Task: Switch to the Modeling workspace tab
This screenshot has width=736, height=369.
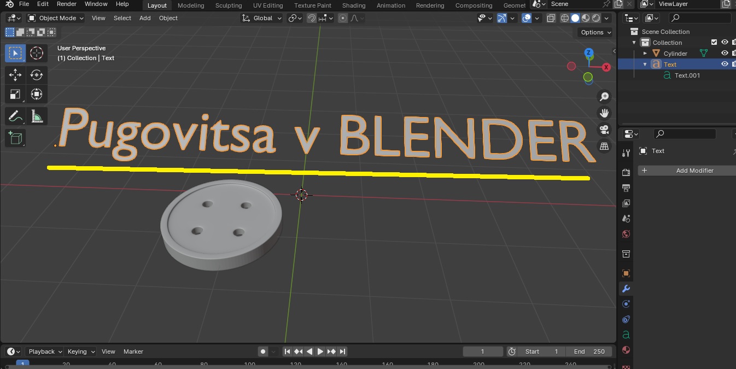Action: (191, 5)
